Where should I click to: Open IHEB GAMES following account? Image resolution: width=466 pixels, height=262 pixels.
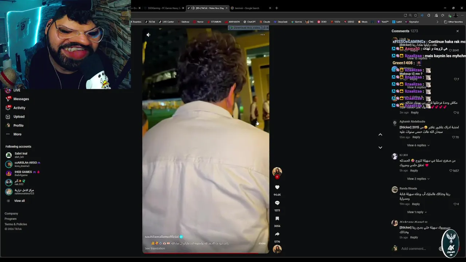click(x=23, y=173)
